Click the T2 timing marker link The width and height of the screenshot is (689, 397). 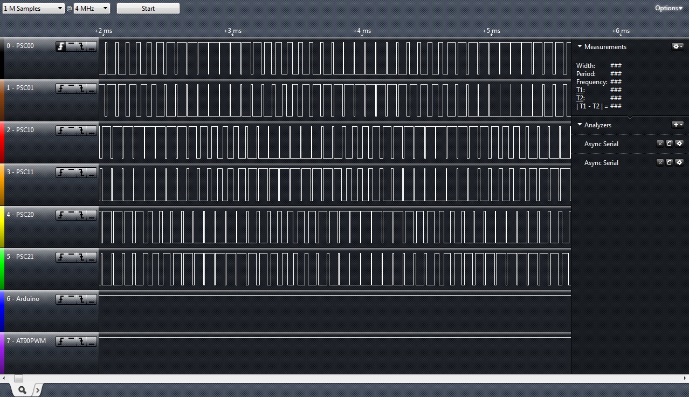(580, 98)
